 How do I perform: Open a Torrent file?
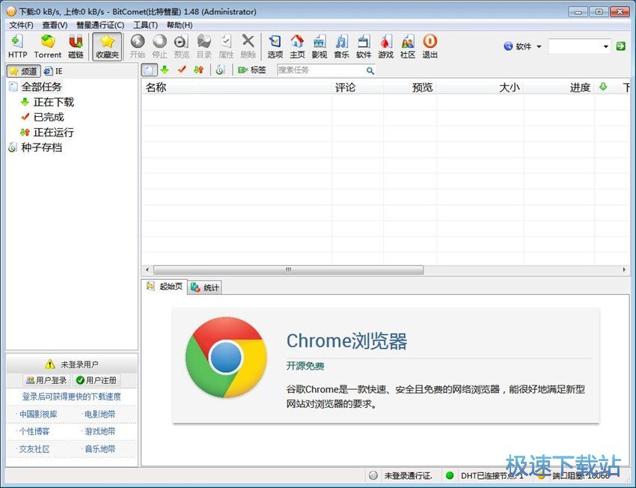pos(47,46)
